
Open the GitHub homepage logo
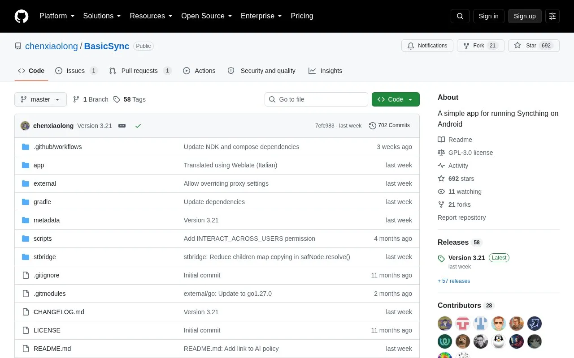[22, 16]
